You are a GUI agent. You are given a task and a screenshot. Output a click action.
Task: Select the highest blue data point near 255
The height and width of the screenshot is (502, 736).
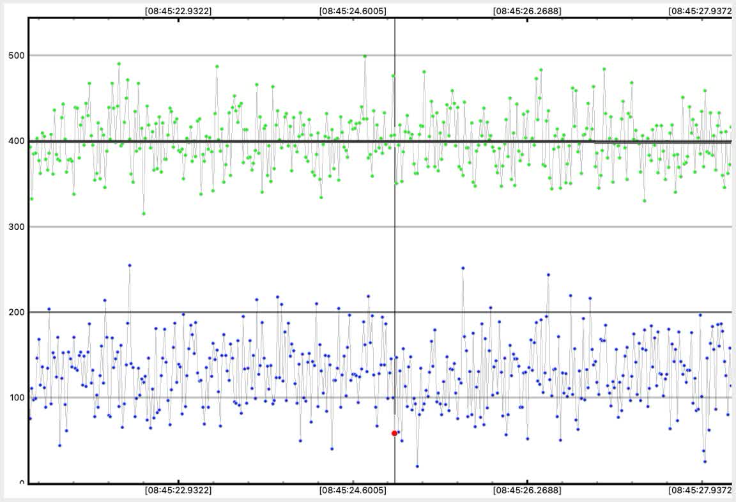pyautogui.click(x=130, y=265)
